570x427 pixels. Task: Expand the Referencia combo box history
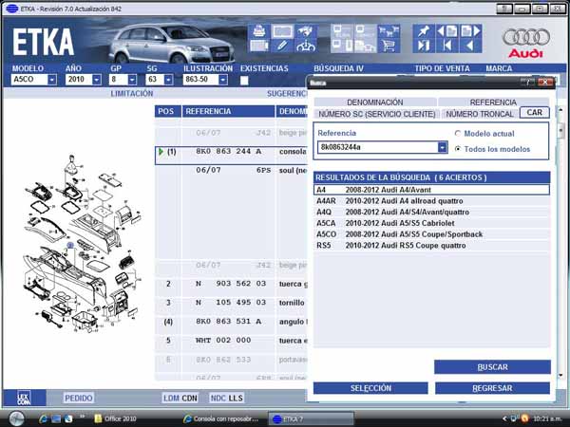(x=443, y=147)
